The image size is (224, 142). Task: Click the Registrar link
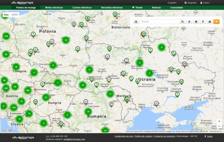click(190, 3)
